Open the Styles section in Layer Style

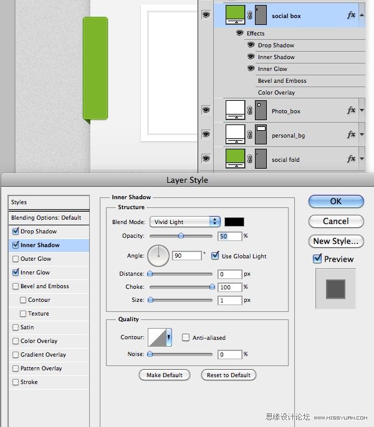click(x=49, y=202)
